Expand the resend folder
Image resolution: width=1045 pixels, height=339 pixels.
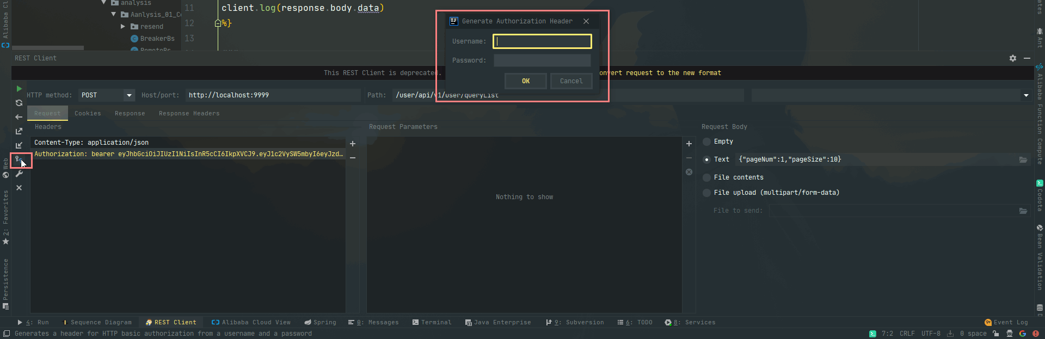pos(123,27)
